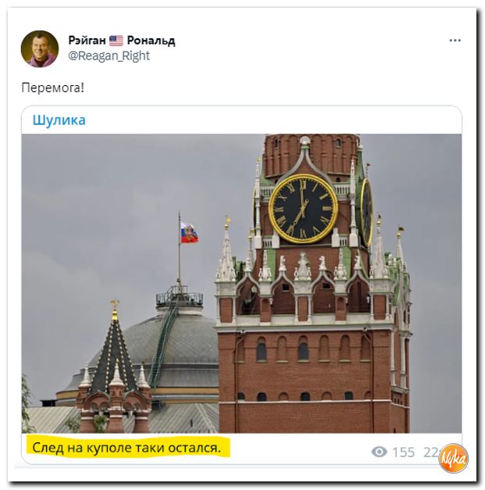Click the profile avatar of Reagan_Right
Screen dimensions: 485x490
[40, 48]
